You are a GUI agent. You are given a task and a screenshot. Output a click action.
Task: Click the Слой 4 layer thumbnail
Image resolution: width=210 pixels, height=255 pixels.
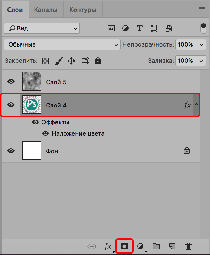pyautogui.click(x=31, y=105)
